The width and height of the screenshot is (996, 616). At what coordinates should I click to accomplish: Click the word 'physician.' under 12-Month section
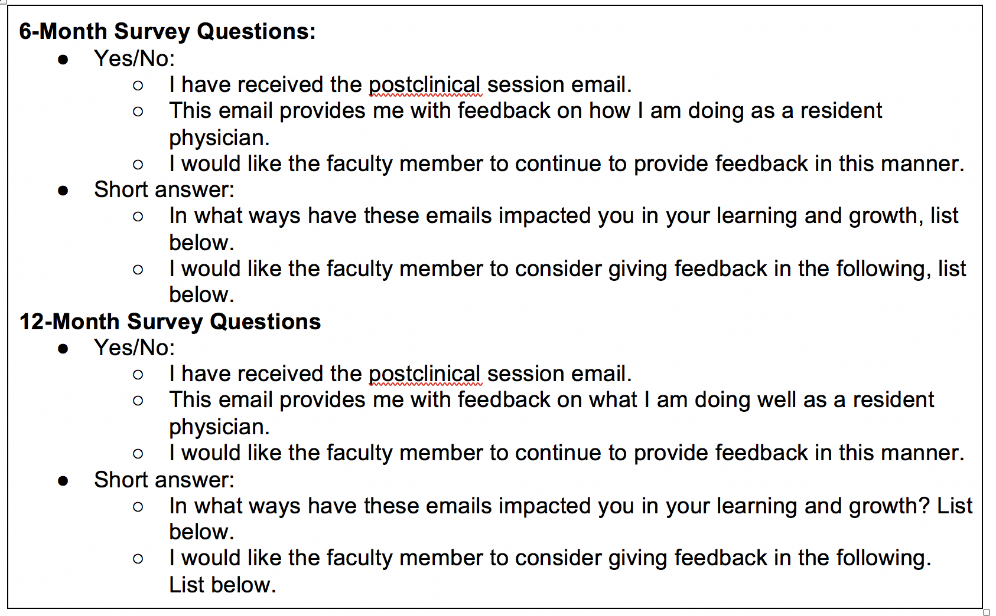pos(219,427)
